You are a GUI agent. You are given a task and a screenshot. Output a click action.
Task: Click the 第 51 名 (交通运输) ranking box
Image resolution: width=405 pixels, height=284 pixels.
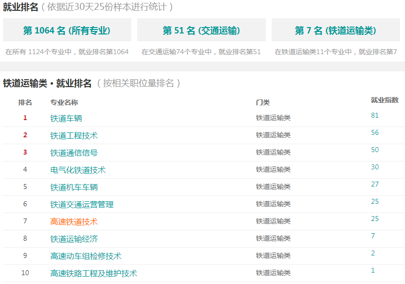201,30
